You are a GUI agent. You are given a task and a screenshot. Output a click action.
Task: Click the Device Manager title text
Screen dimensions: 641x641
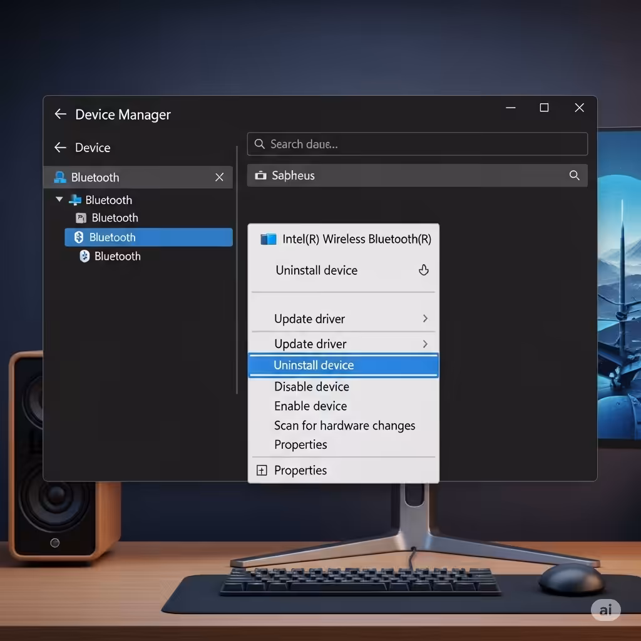(x=123, y=115)
